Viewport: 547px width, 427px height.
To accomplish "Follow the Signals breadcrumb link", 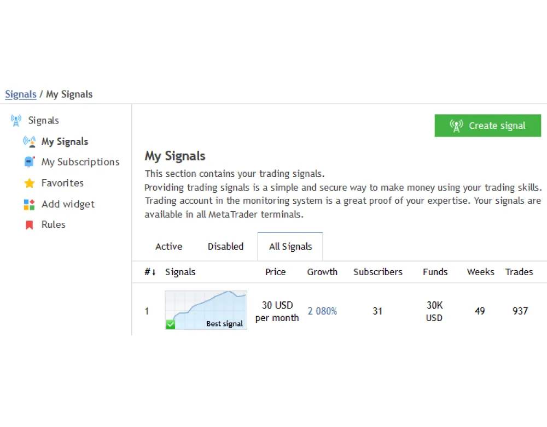I will pyautogui.click(x=21, y=94).
